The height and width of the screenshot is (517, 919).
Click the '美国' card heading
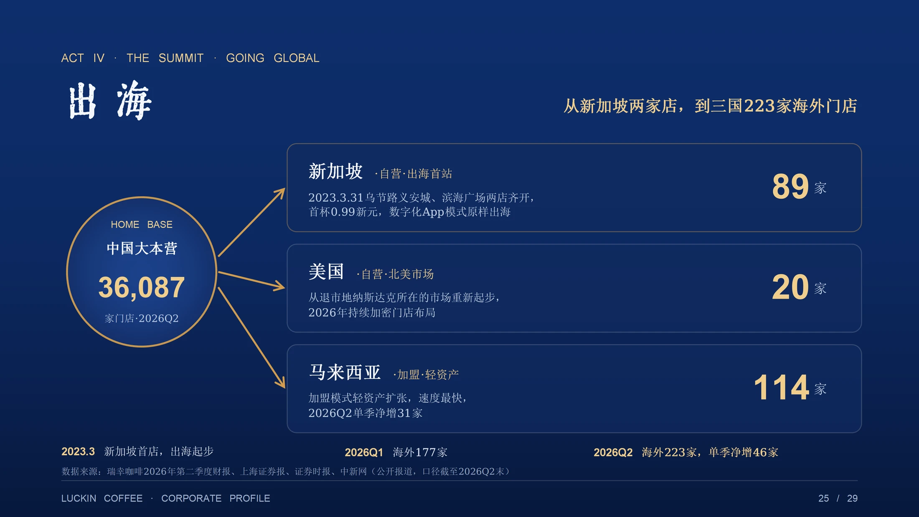coord(326,272)
